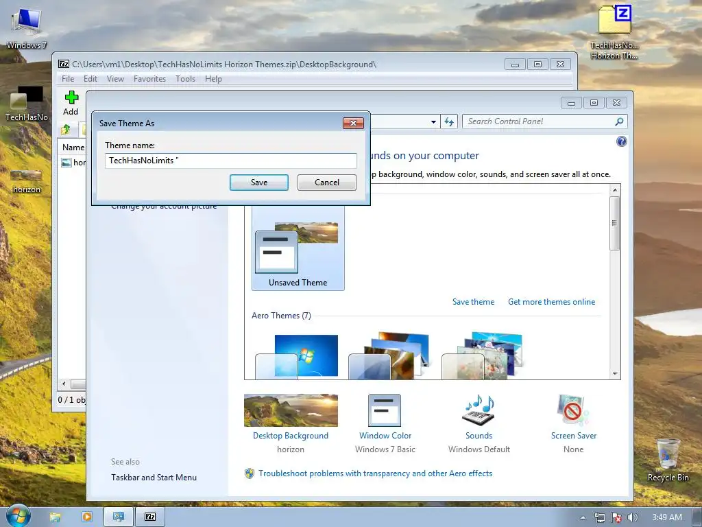Click the Desktop Background link
702x527 pixels.
[291, 436]
